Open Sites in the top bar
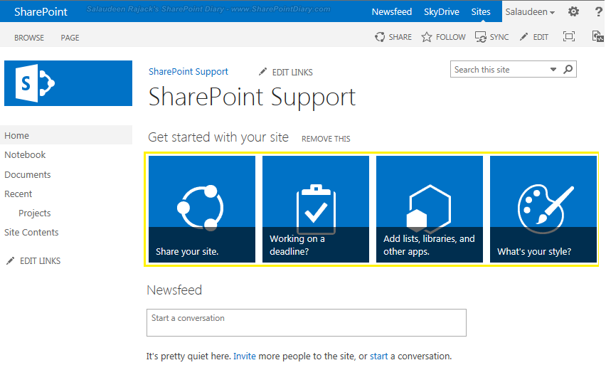Image resolution: width=606 pixels, height=370 pixels. coord(480,12)
